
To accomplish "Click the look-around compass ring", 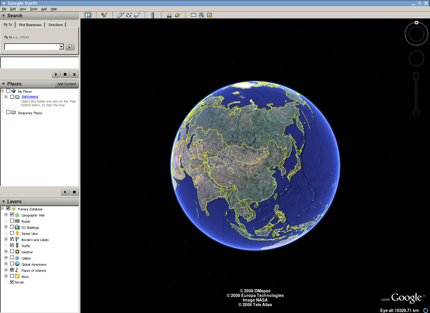I will tap(416, 34).
